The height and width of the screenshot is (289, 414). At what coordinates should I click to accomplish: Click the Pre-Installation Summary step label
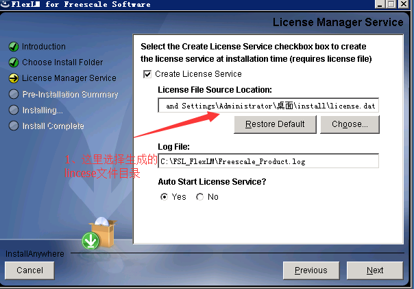coord(70,95)
